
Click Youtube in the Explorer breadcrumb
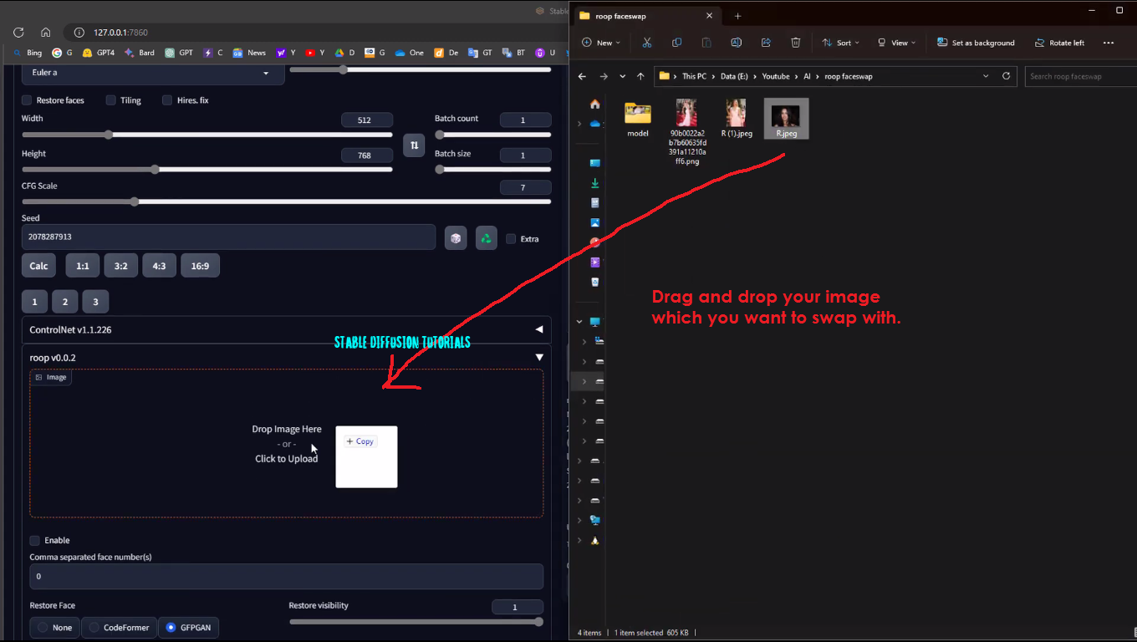[776, 76]
